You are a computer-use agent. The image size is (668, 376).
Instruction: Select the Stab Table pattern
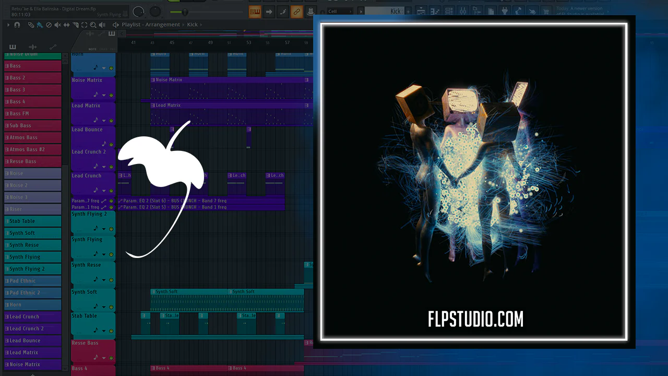33,221
